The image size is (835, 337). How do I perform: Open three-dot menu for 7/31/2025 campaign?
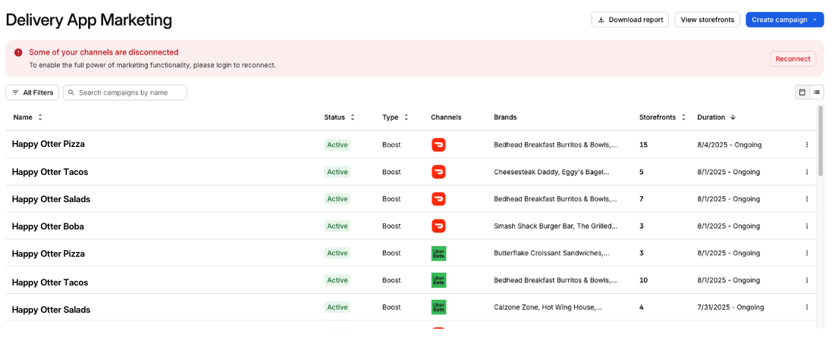pyautogui.click(x=806, y=307)
